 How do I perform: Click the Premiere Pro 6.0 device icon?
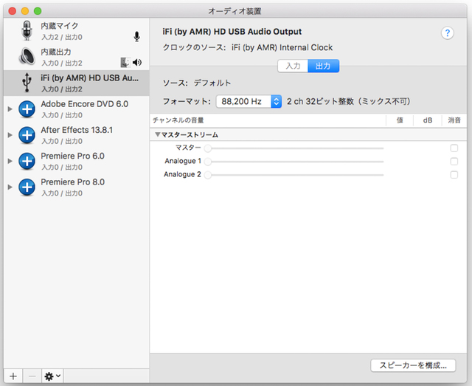pos(27,161)
